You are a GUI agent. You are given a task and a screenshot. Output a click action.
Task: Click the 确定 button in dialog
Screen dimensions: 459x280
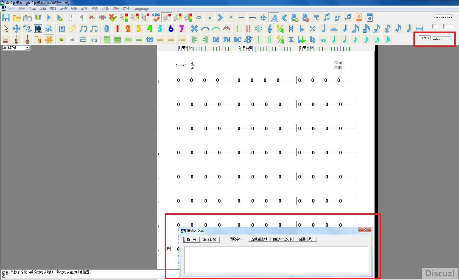click(191, 240)
